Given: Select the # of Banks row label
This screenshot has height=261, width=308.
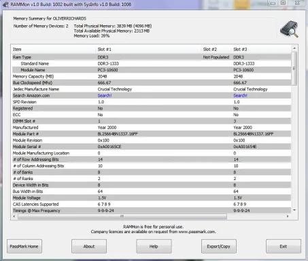Looking at the screenshot, I should coord(22,172).
